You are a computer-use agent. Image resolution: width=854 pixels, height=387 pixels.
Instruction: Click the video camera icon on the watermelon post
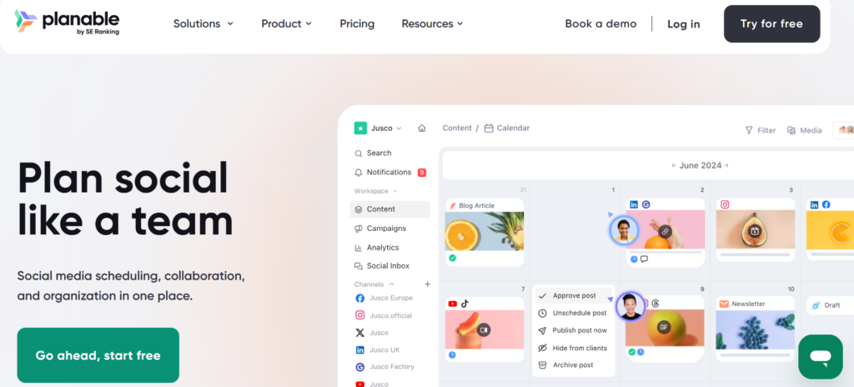pos(484,329)
